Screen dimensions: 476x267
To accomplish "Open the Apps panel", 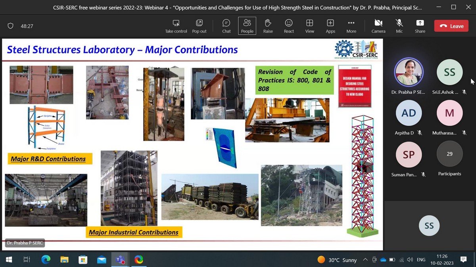I will [x=330, y=26].
